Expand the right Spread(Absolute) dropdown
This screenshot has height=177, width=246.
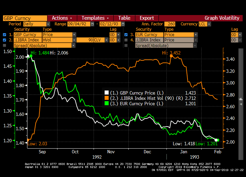pos(195,45)
